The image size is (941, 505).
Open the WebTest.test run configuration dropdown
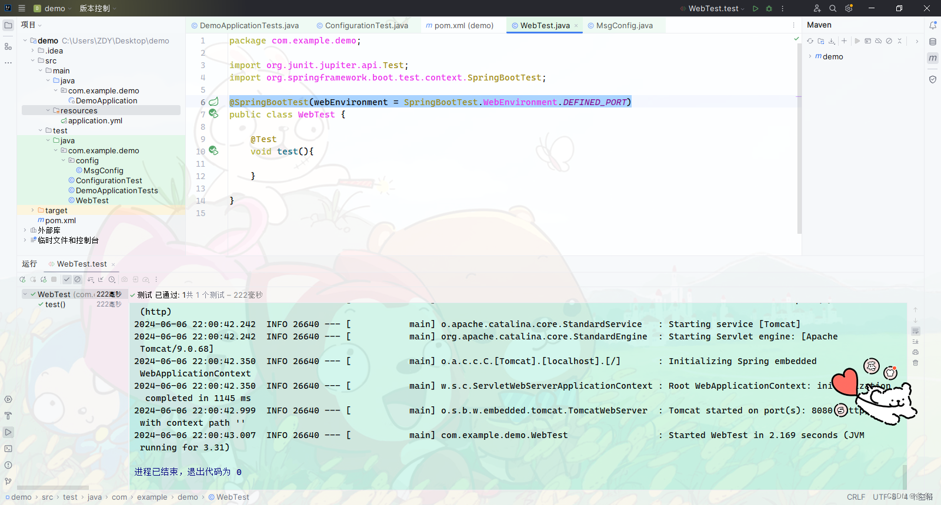pyautogui.click(x=712, y=8)
